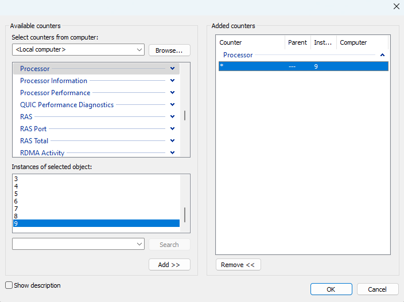404x302 pixels.
Task: Expand the RDMA Activity chevron
Action: coord(172,153)
